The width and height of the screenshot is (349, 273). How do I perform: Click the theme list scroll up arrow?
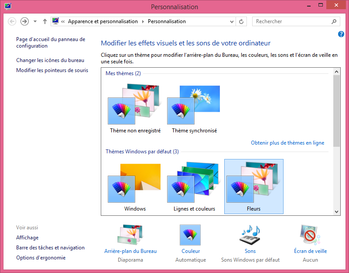pyautogui.click(x=336, y=72)
